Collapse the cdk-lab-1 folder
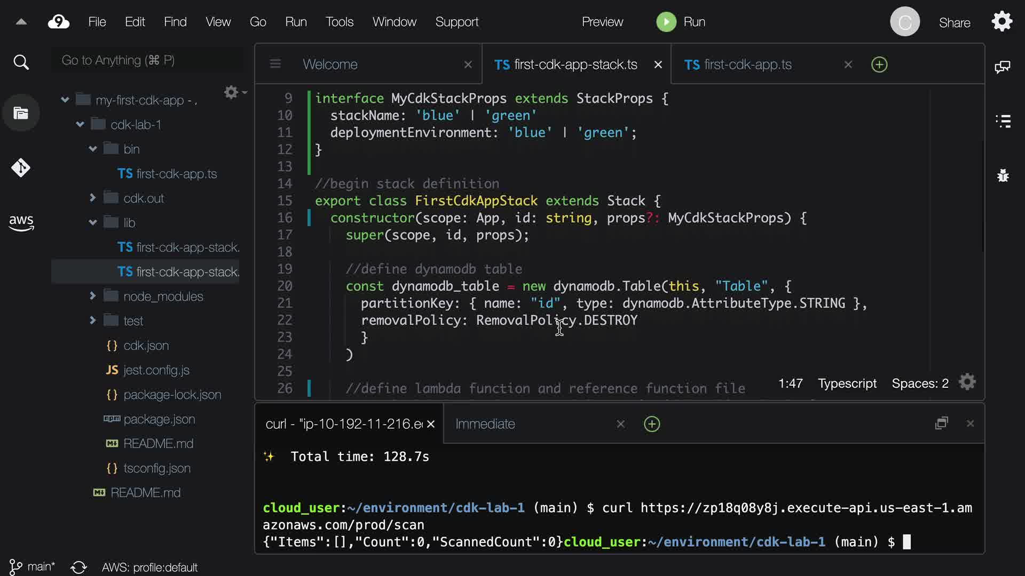The image size is (1025, 576). point(80,124)
